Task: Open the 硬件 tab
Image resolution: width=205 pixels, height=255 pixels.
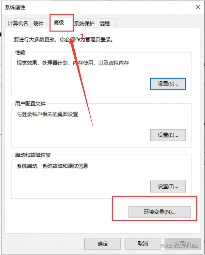Action: 38,23
